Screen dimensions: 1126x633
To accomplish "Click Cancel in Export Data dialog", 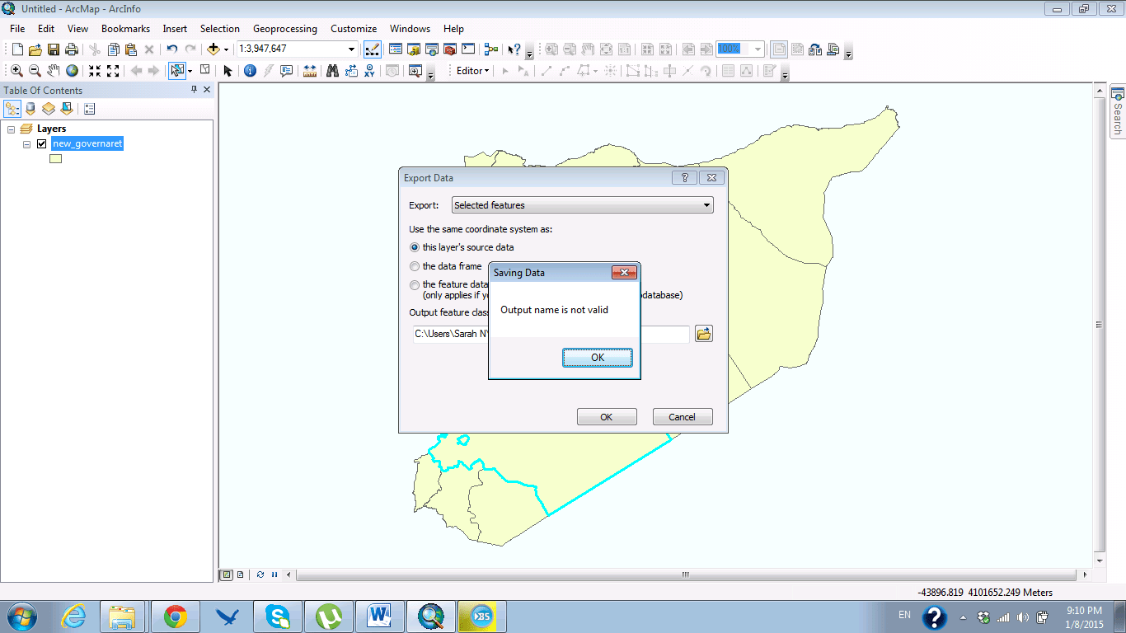I will (x=683, y=417).
